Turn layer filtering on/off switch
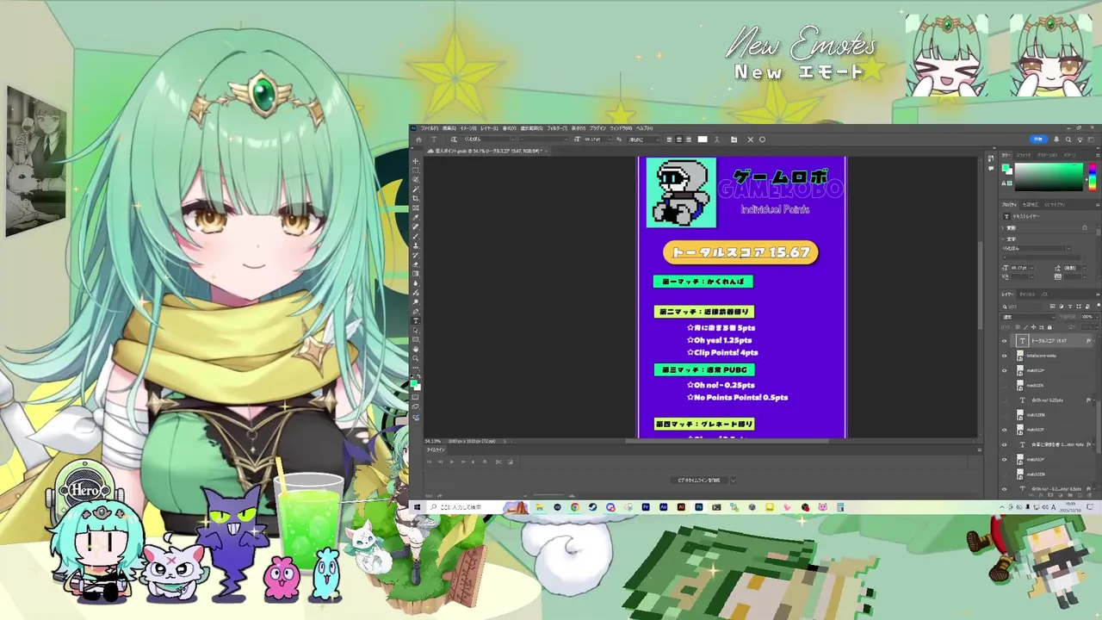Viewport: 1102px width, 620px height. [x=1099, y=305]
